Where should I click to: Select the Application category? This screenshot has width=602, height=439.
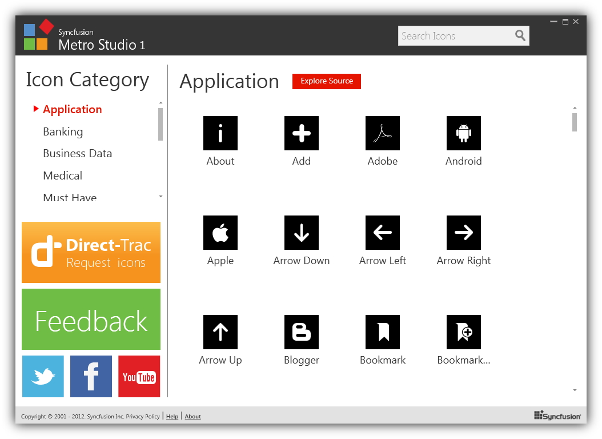(x=72, y=109)
